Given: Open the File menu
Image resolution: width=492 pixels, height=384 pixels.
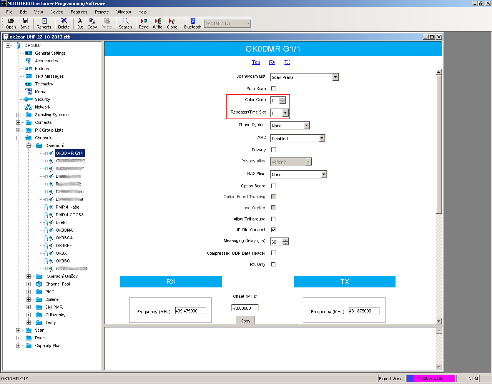Looking at the screenshot, I should click(9, 12).
